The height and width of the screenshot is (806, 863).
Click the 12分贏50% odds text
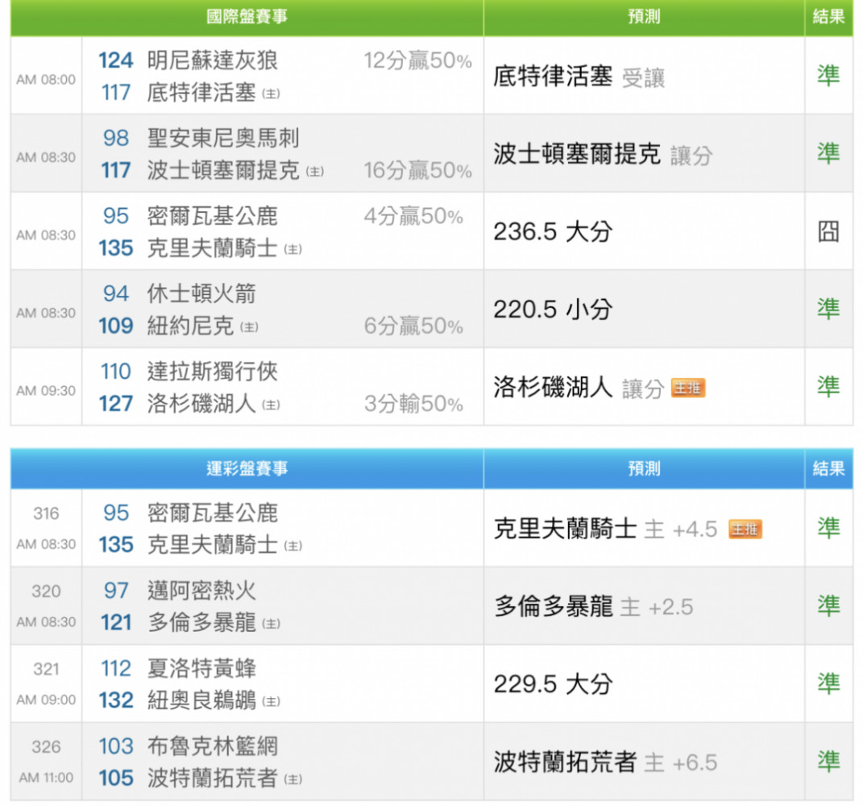(417, 60)
